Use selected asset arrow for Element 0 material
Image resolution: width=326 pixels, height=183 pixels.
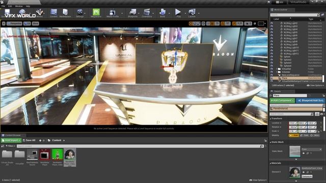[x=304, y=172]
